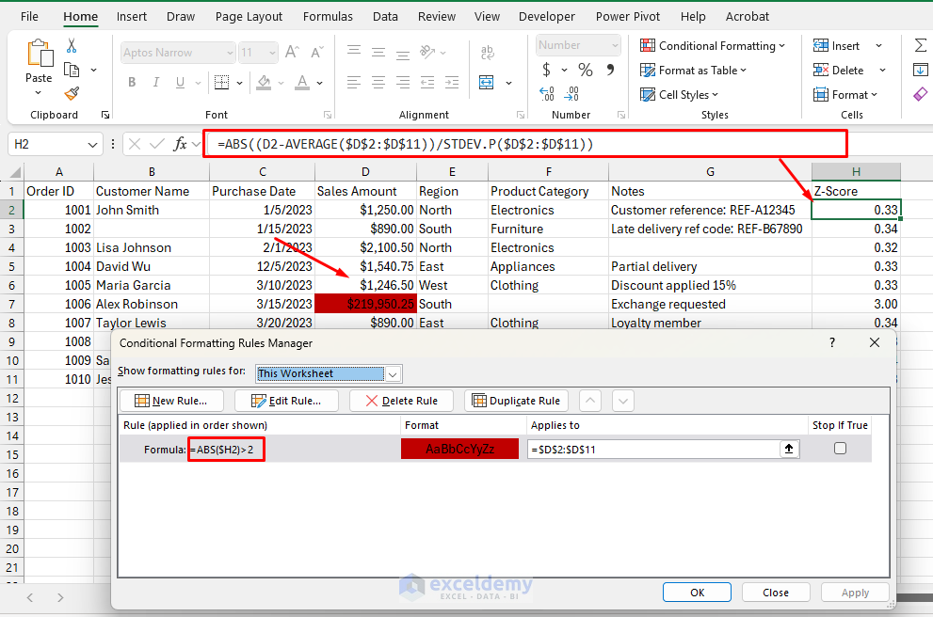The width and height of the screenshot is (933, 617).
Task: Switch to the Formulas tab
Action: click(328, 17)
